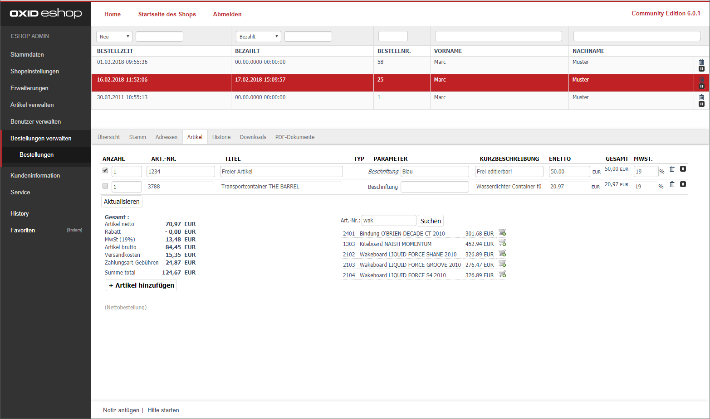Open the Historie tab
Screen dimensions: 710x419
pyautogui.click(x=221, y=137)
